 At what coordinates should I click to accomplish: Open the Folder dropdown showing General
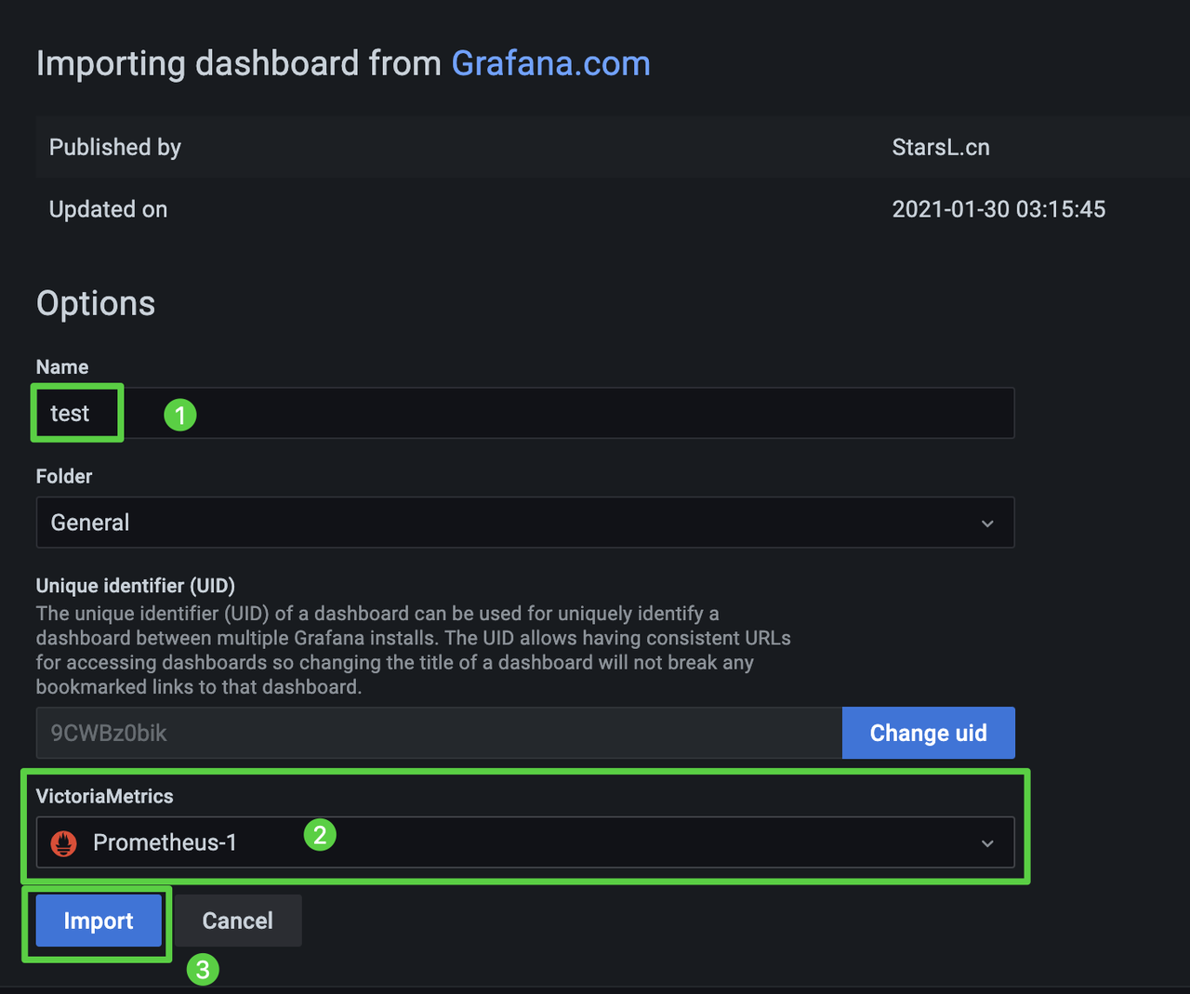pos(525,523)
